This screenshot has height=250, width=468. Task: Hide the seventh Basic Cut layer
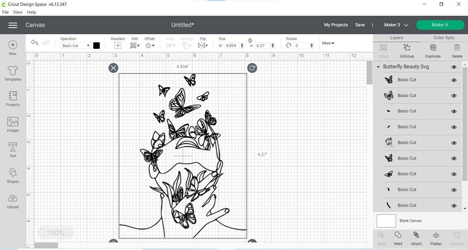[454, 174]
